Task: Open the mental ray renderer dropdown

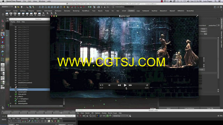Action: 120,116
